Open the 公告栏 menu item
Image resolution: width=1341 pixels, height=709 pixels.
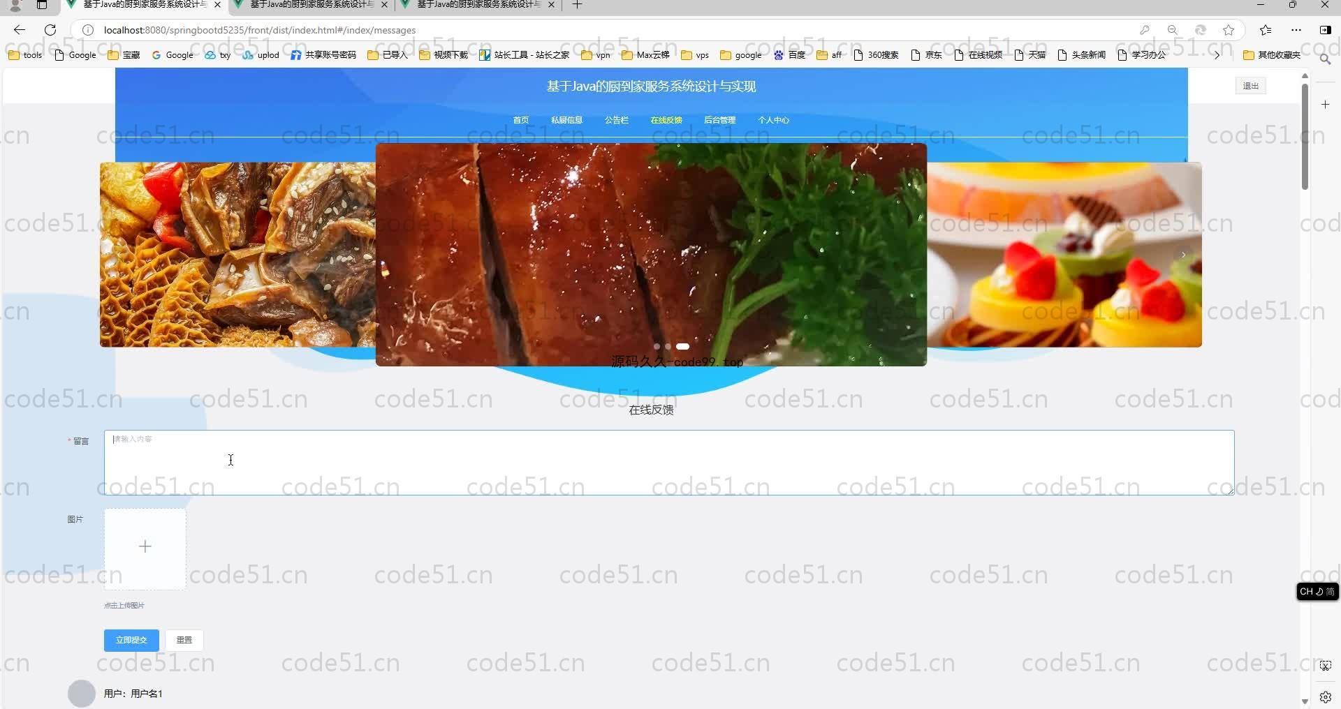(617, 120)
